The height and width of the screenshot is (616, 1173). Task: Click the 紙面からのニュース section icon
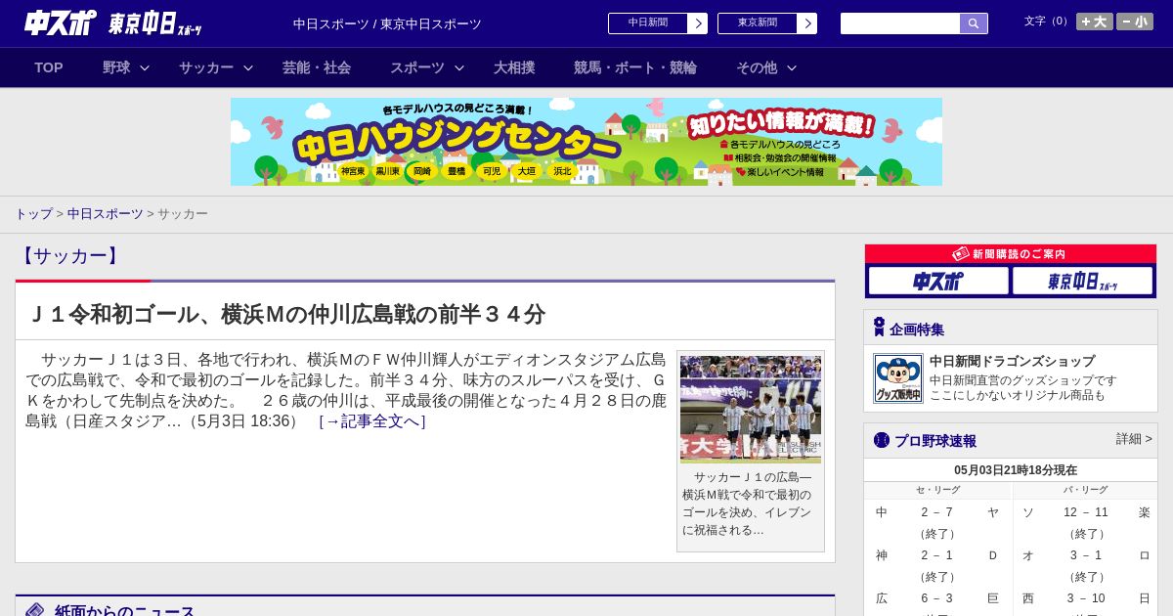tap(35, 611)
